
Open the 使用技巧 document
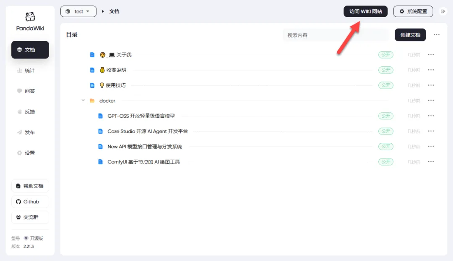click(x=113, y=85)
